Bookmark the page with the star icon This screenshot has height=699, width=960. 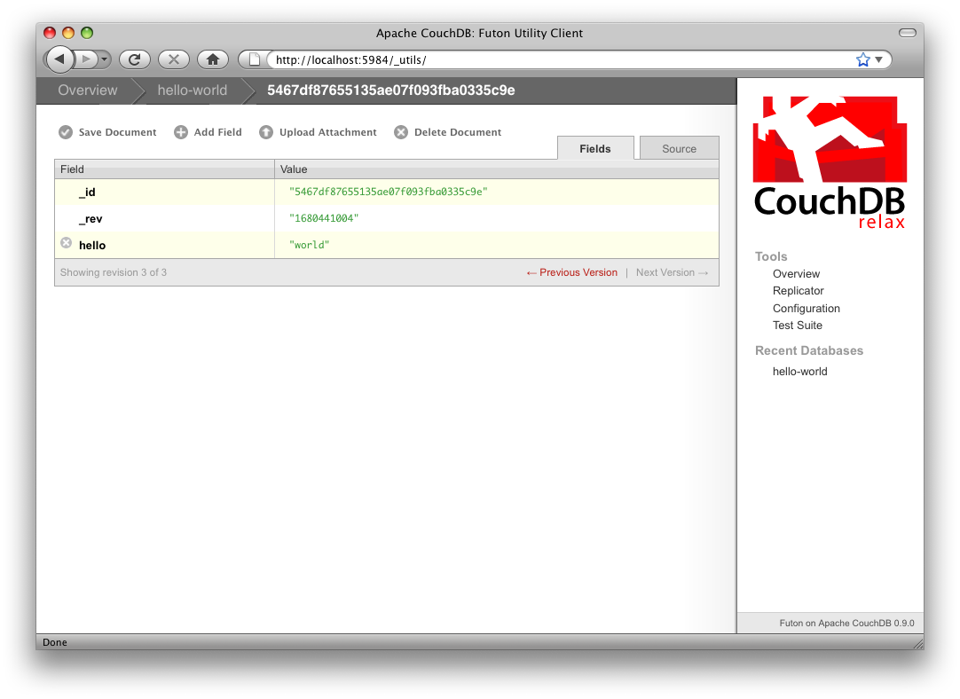862,59
